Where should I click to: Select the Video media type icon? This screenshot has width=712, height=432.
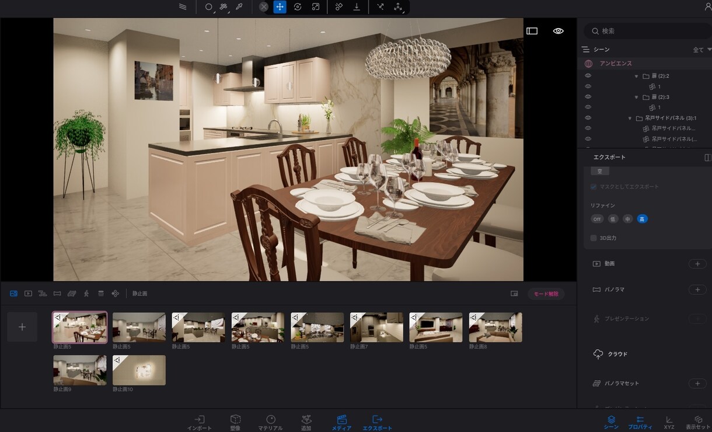[x=28, y=293]
